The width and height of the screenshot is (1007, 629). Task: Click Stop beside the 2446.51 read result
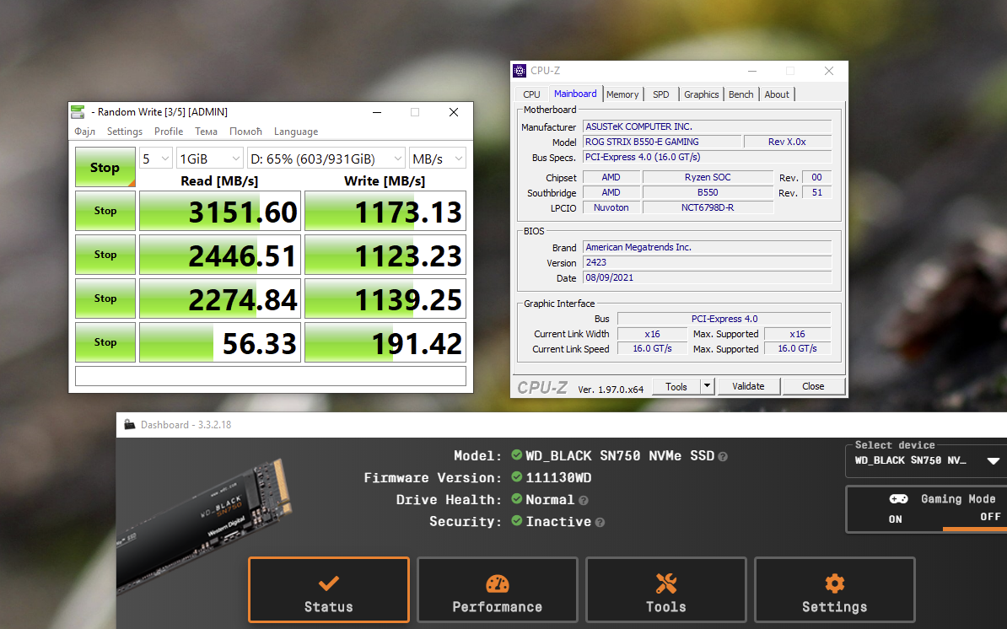point(105,254)
